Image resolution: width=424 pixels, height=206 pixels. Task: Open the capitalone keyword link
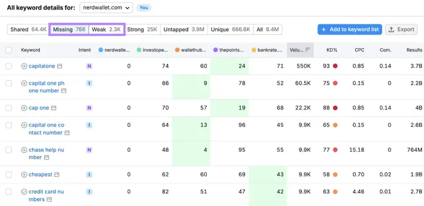click(x=42, y=66)
